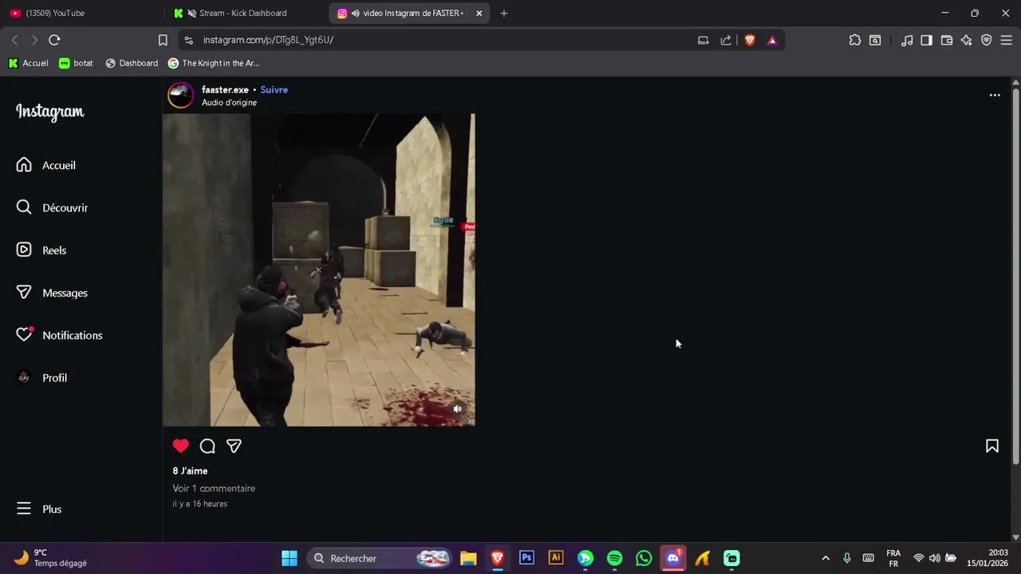Open the Brave Wallet icon
The width and height of the screenshot is (1021, 574).
click(947, 40)
